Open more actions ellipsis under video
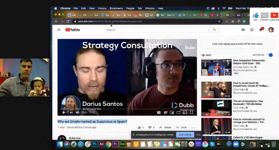The height and width of the screenshot is (150, 279). point(193,127)
